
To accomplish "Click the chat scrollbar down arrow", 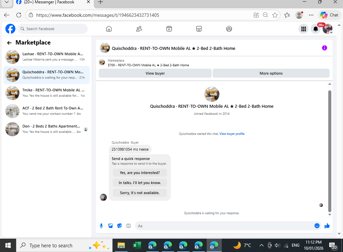I will click(x=330, y=215).
